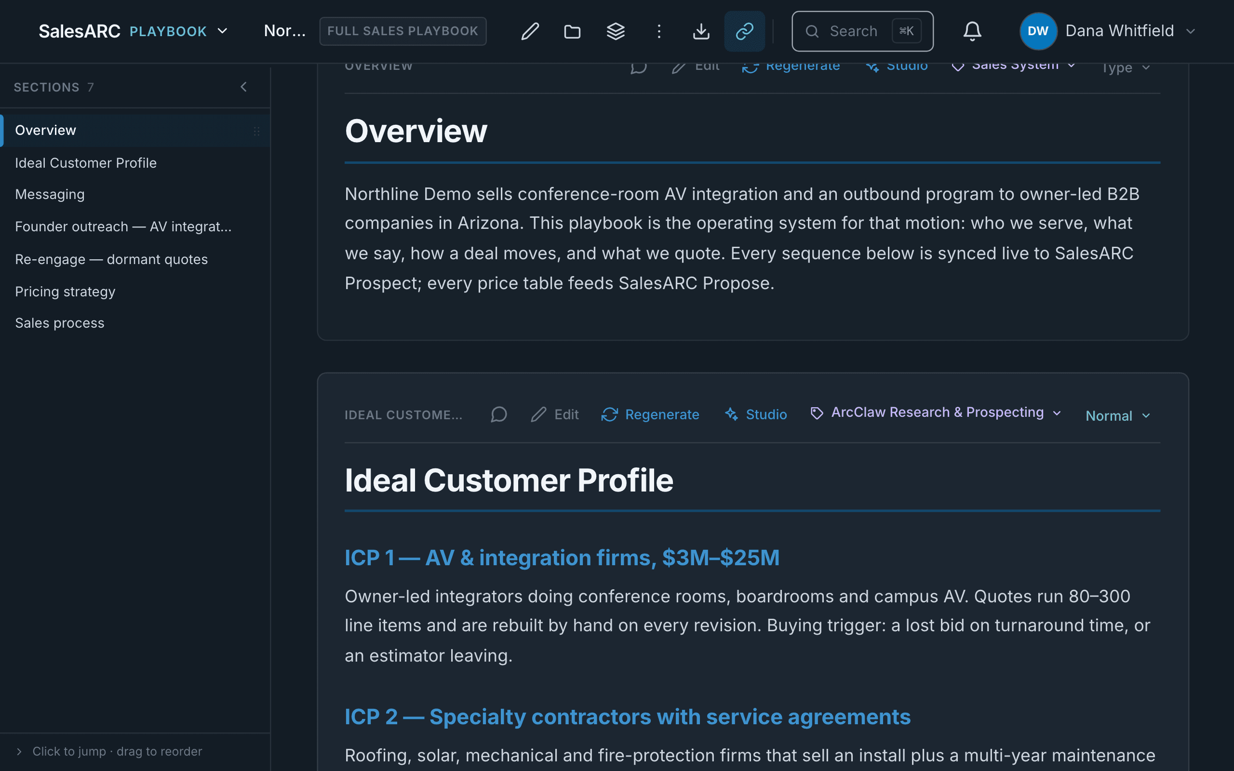Jump to the Messaging section
The image size is (1234, 771).
tap(135, 195)
